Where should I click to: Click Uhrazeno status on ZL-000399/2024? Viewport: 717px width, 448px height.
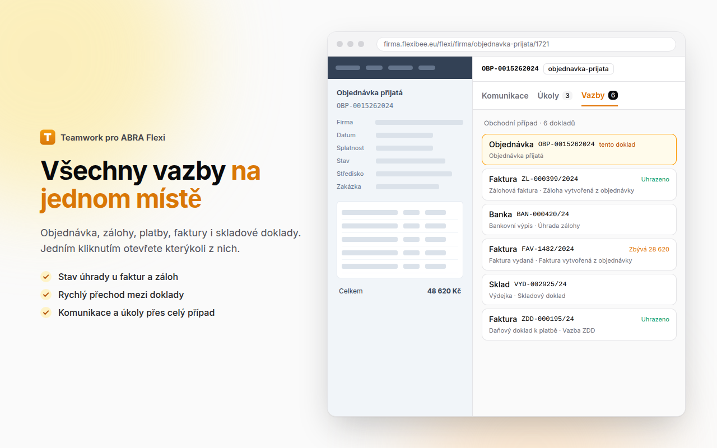(x=655, y=179)
